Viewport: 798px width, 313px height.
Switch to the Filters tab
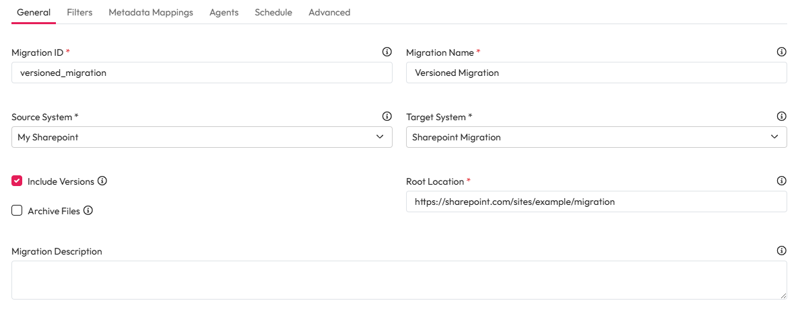click(79, 12)
